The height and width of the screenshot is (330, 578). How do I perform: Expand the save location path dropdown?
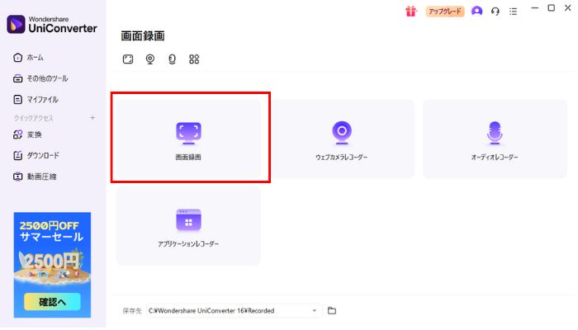pos(315,310)
